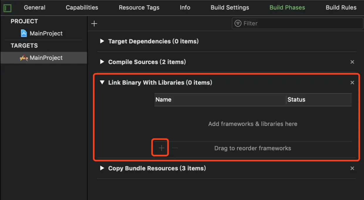Click the MainProject target app icon
Viewport: 364px width, 200px height.
click(x=24, y=58)
